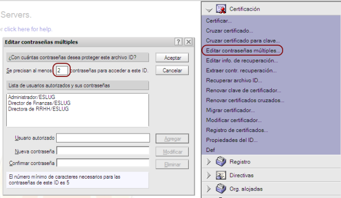341x198 pixels.
Task: Focus the Nueva contraseña input field
Action: pyautogui.click(x=103, y=151)
